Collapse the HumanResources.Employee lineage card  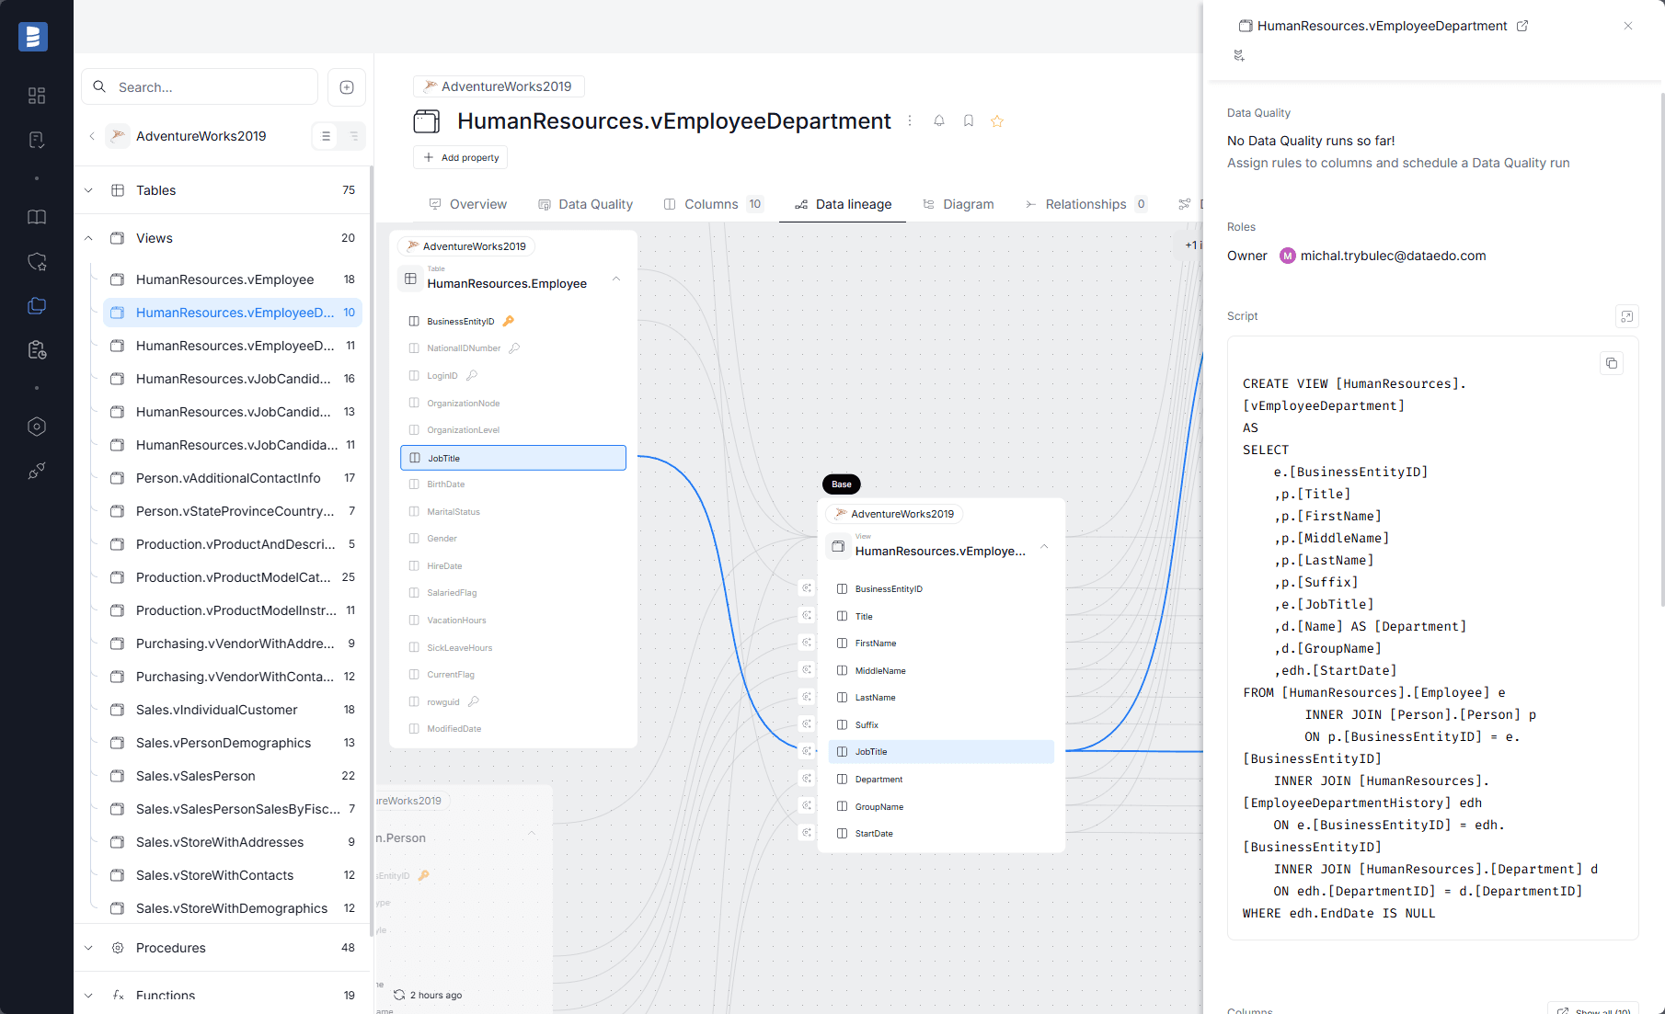(616, 279)
